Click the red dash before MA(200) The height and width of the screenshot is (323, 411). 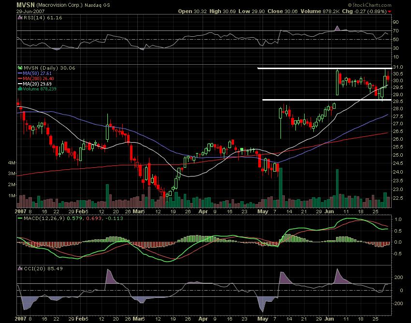pyautogui.click(x=20, y=79)
